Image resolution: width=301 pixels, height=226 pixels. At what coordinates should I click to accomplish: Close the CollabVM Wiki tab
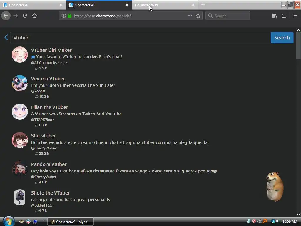[x=193, y=5]
